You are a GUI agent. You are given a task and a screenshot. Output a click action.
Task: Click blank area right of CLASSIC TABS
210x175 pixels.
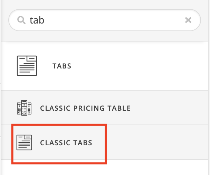tap(157, 142)
